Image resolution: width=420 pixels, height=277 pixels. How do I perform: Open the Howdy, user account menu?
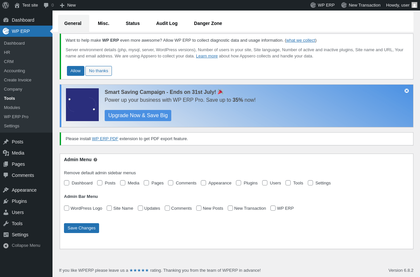(402, 5)
